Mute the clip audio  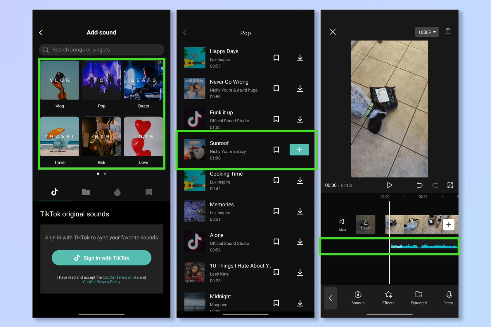(x=343, y=225)
